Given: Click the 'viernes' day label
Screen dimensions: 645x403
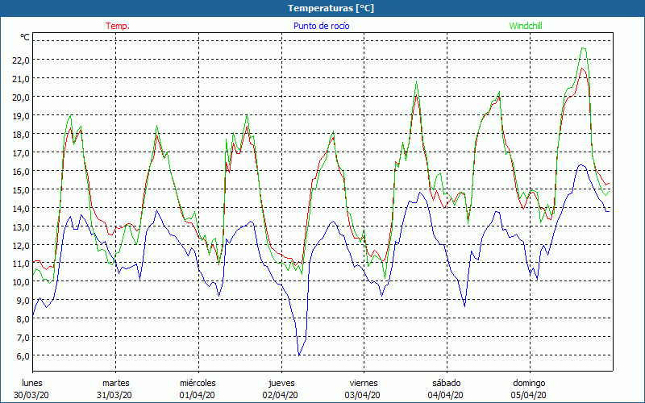Looking at the screenshot, I should pyautogui.click(x=364, y=383).
